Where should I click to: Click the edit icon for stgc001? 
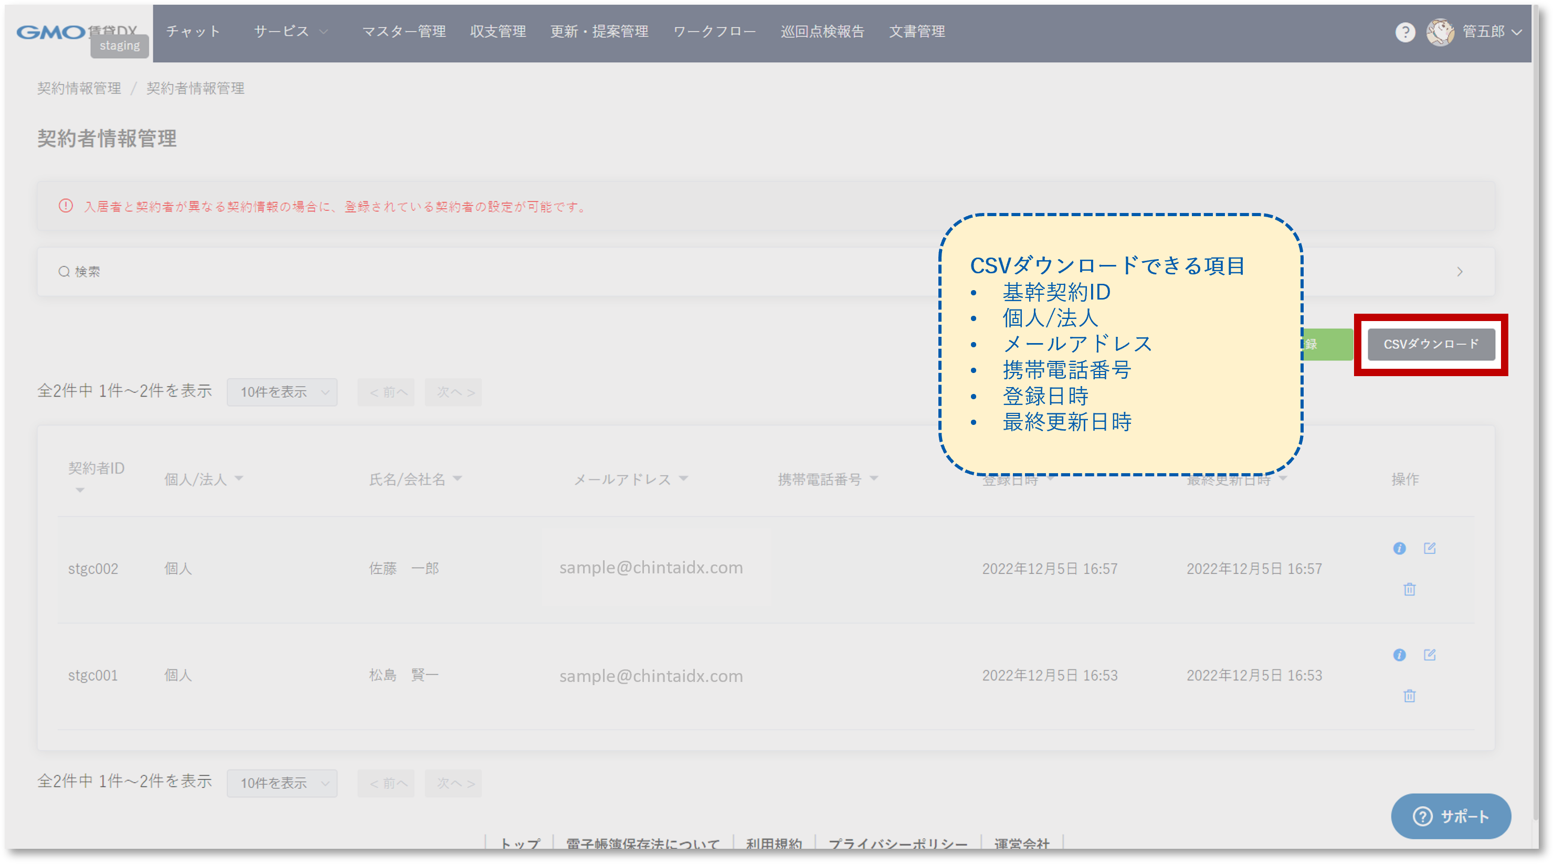point(1429,655)
